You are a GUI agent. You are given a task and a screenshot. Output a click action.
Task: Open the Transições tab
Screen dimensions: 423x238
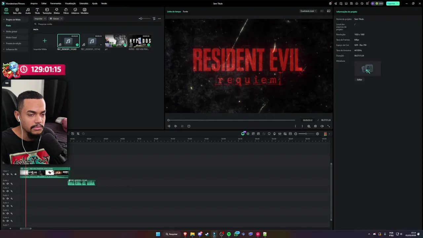(x=47, y=11)
